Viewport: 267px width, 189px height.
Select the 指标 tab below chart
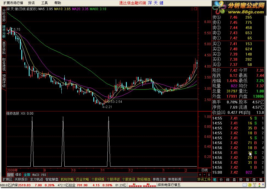click(x=10, y=175)
